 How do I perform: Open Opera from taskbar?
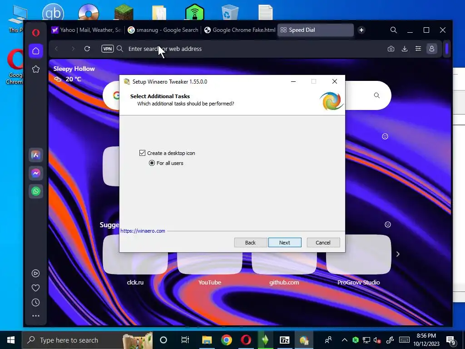246,340
